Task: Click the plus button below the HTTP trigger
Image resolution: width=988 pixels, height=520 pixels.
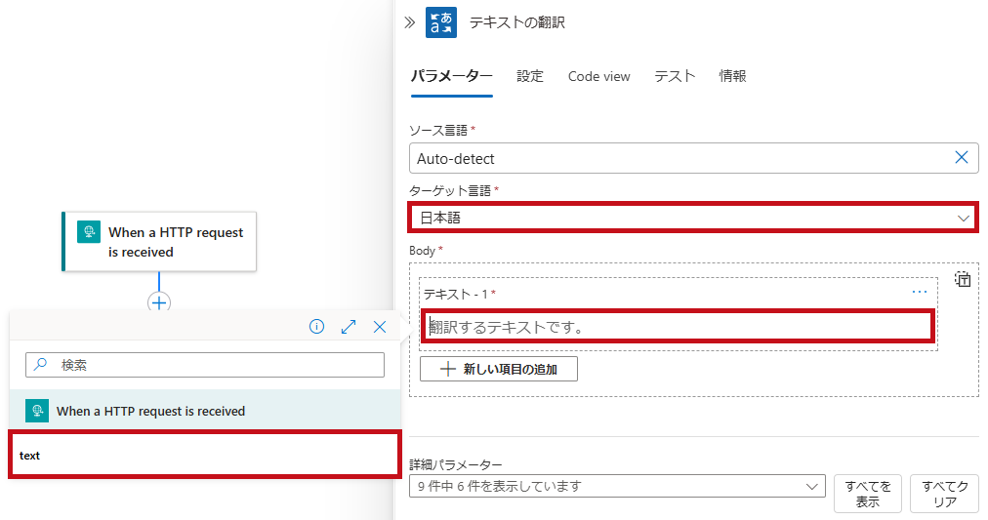Action: pos(159,302)
